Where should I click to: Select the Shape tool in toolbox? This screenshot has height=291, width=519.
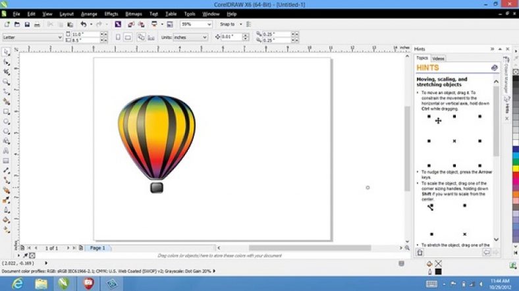6,62
